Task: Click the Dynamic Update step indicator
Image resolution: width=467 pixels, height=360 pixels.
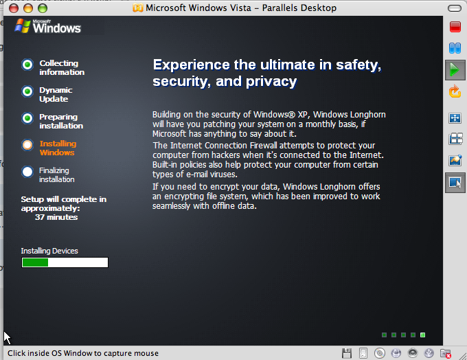Action: (x=27, y=91)
